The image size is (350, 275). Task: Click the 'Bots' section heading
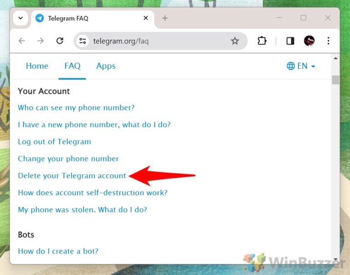click(26, 235)
